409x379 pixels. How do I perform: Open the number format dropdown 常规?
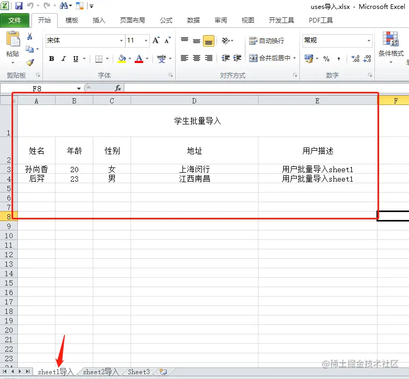tap(369, 41)
